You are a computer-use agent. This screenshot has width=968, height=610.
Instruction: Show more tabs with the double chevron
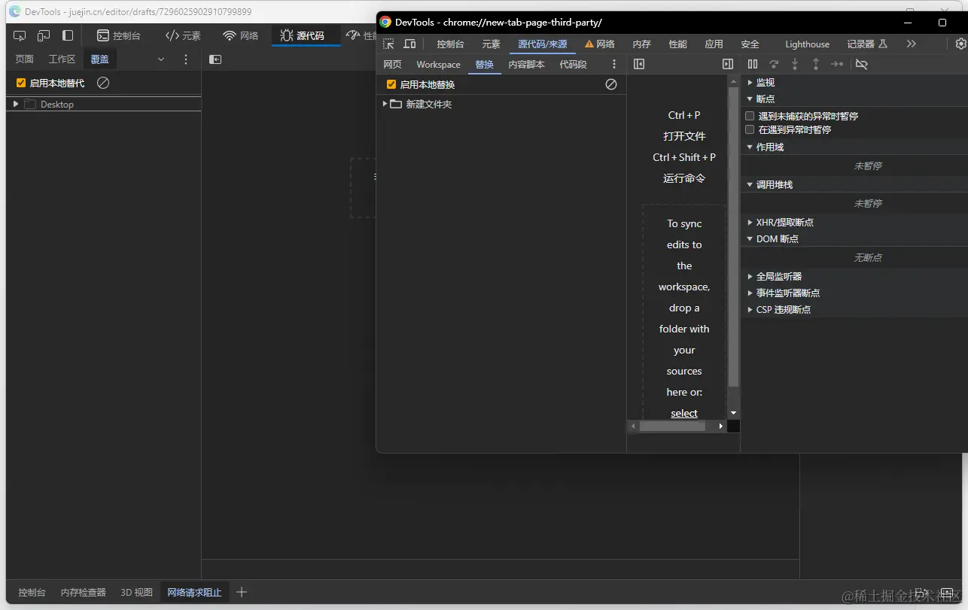click(x=912, y=44)
